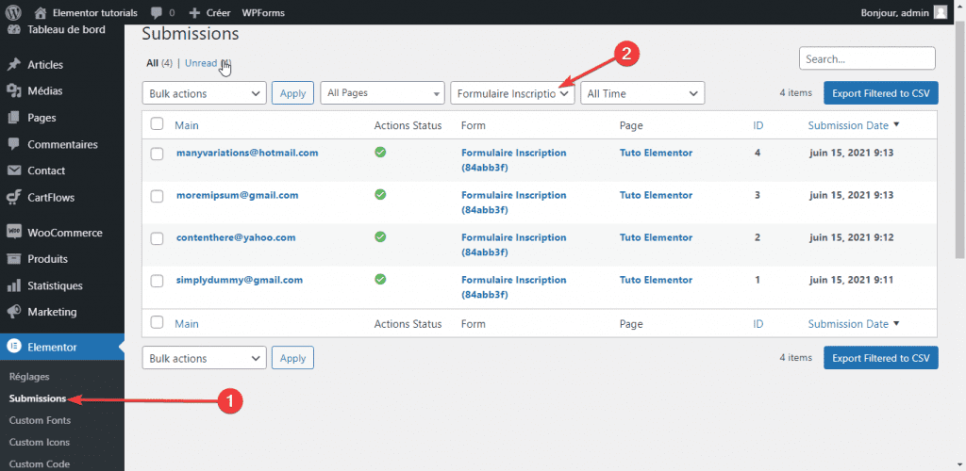Viewport: 966px width, 471px height.
Task: Click the WordPress logo icon in admin bar
Action: 13,12
